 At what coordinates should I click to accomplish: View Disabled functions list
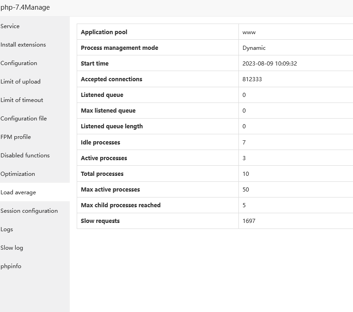tap(25, 156)
